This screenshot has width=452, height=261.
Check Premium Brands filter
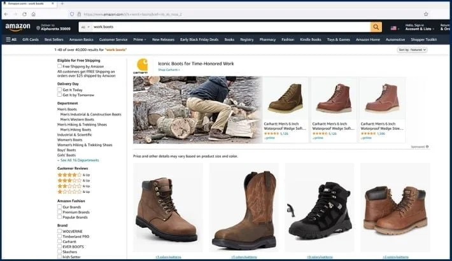pos(59,212)
